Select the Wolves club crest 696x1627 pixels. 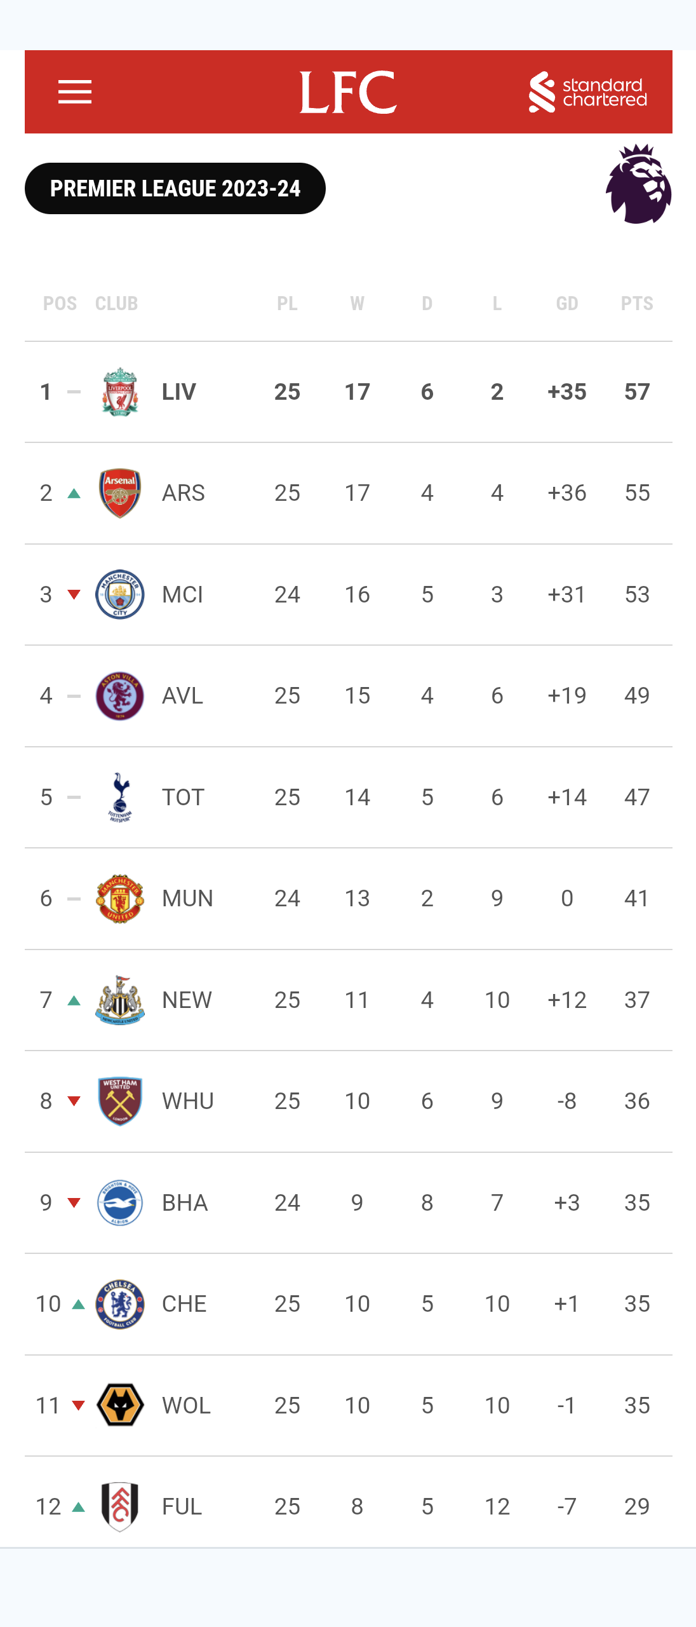coord(120,1405)
